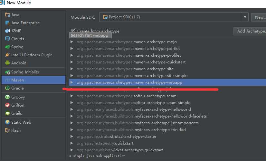This screenshot has width=266, height=161.
Task: Select maven-archetype-webapp archetype row
Action: [x=167, y=82]
